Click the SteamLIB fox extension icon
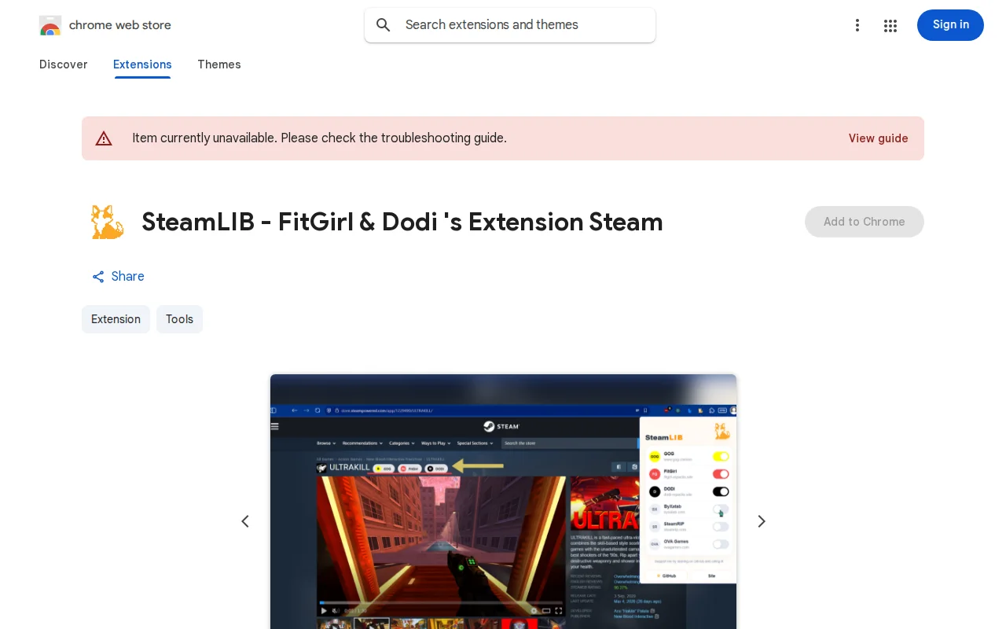The height and width of the screenshot is (629, 1006). (107, 222)
